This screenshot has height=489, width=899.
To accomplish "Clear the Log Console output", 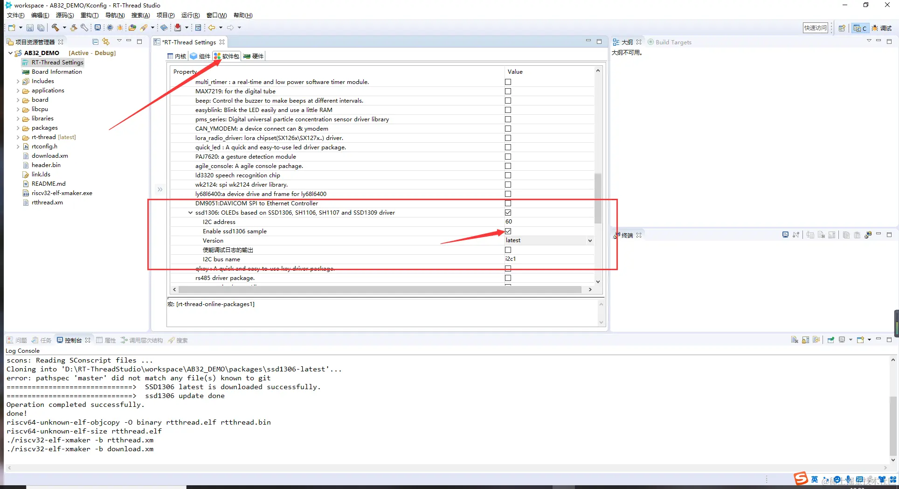I will pos(795,340).
